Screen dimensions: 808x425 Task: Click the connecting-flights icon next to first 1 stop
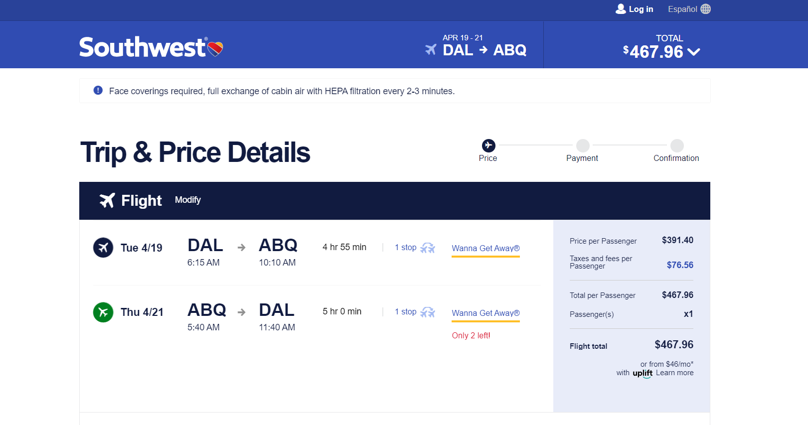[x=427, y=248]
